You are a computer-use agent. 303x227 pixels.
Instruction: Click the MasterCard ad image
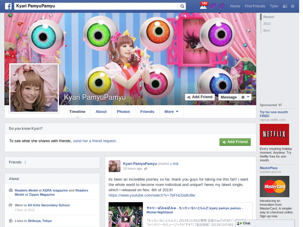point(275,187)
